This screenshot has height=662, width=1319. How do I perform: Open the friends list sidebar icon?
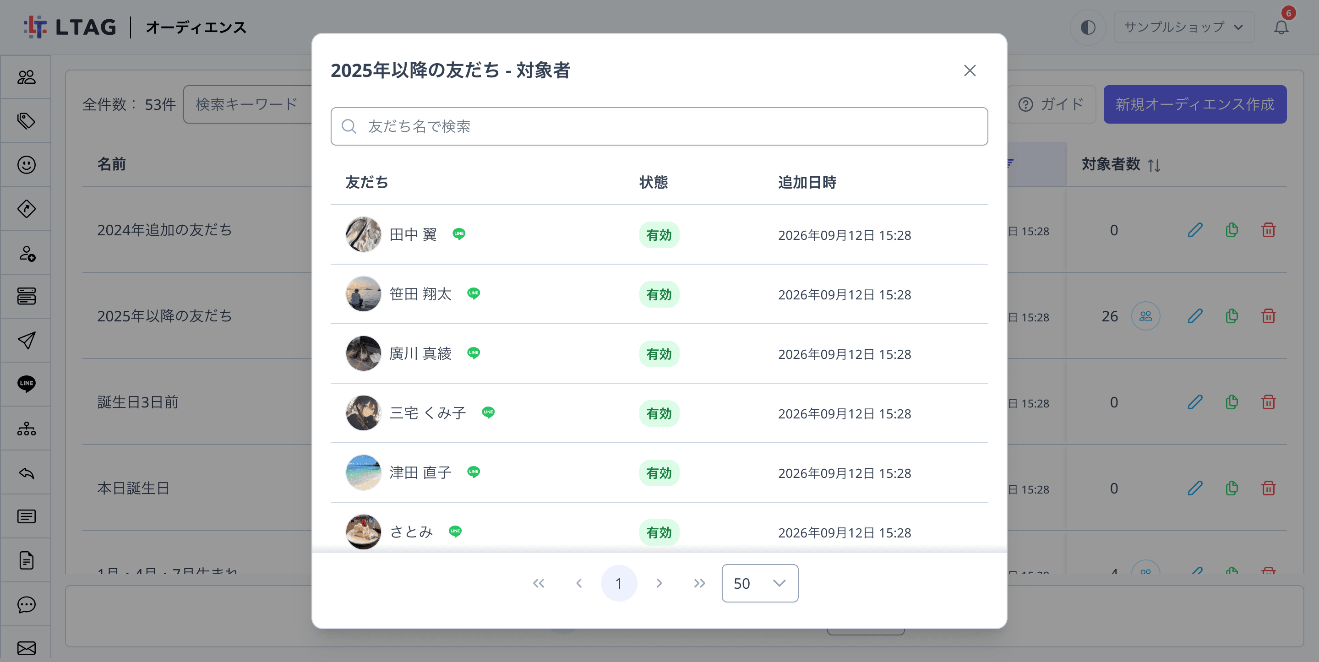[x=26, y=77]
